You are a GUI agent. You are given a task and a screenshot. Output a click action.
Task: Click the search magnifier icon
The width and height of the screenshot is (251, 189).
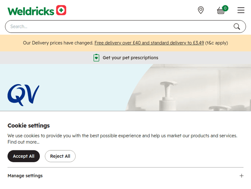(x=237, y=27)
